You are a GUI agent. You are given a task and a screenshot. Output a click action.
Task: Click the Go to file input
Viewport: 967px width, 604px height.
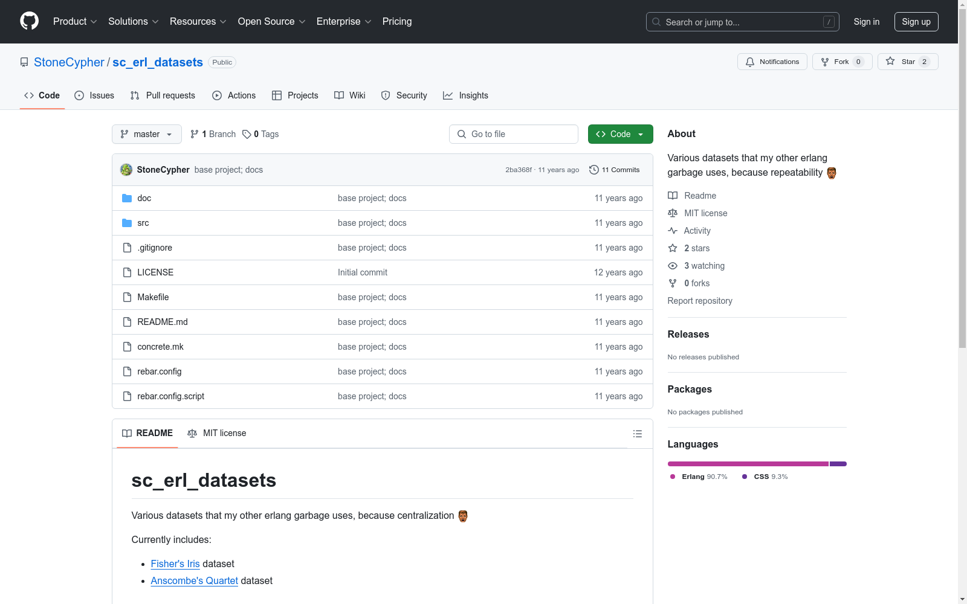(x=514, y=134)
